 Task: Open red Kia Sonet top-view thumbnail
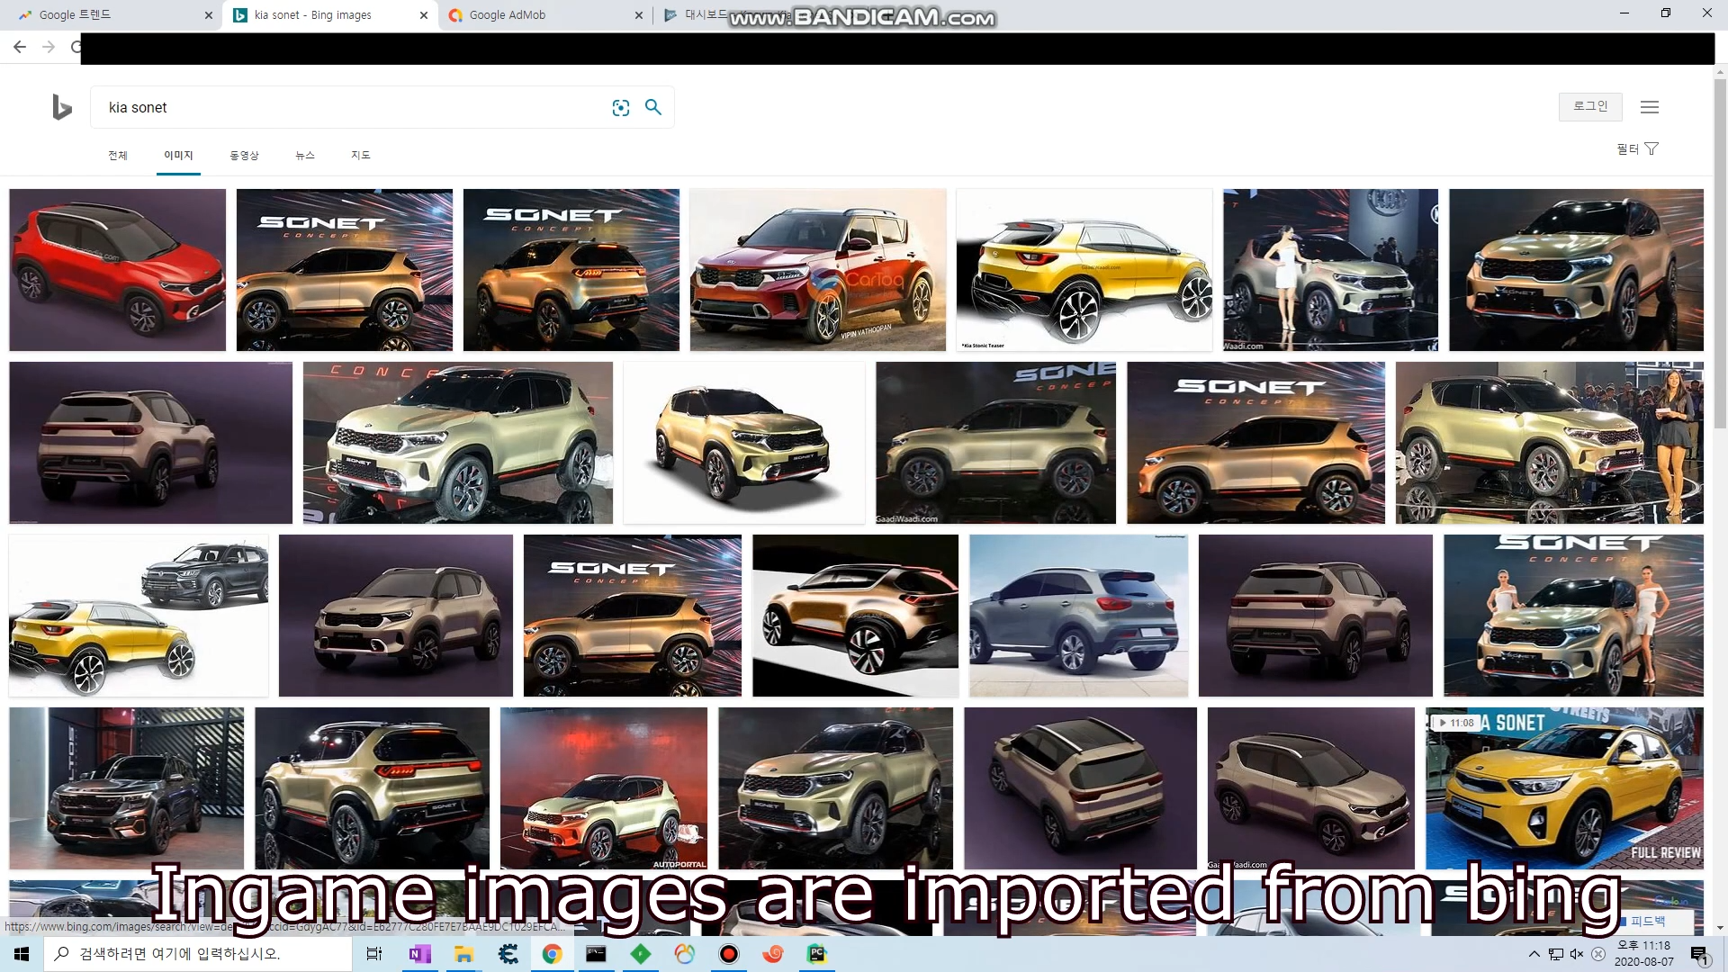117,270
